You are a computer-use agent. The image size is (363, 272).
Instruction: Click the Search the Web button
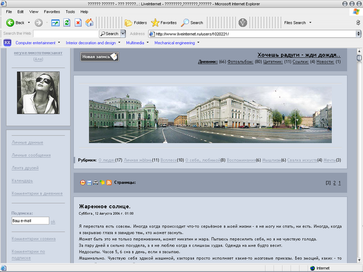110,34
